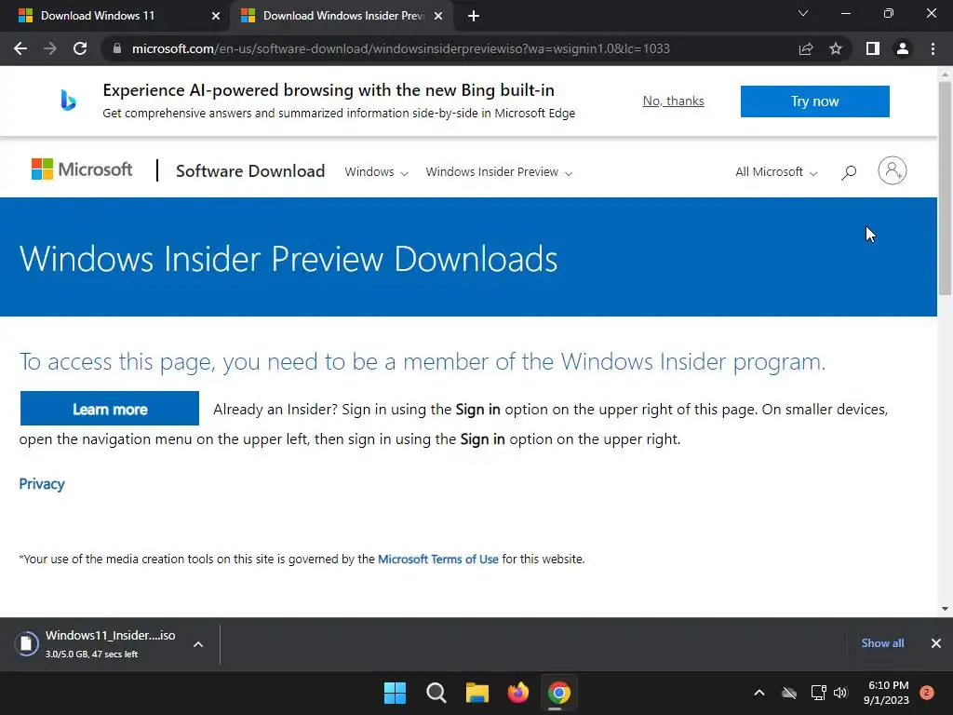Expand the All Microsoft menu

click(776, 172)
